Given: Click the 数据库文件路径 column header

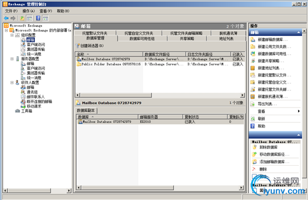Looking at the screenshot, I should [x=164, y=54].
